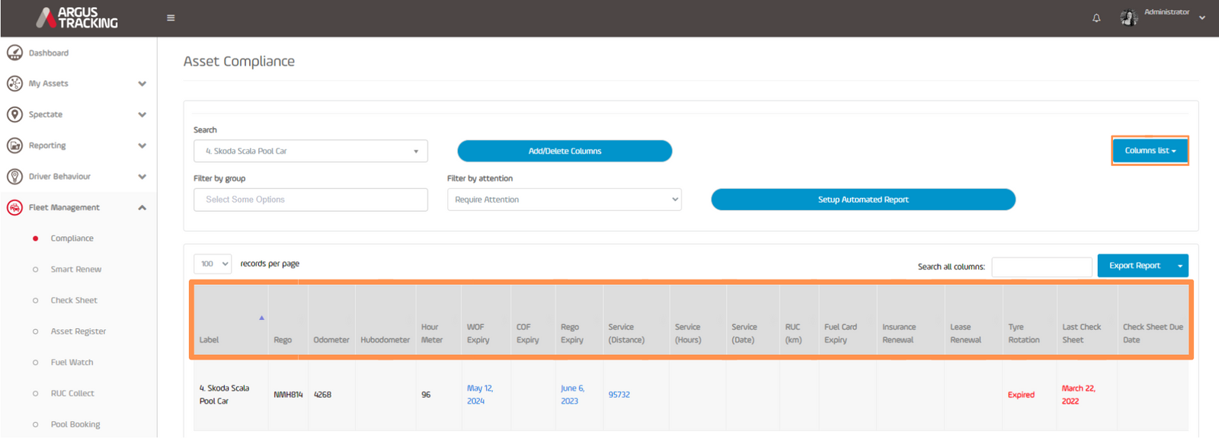This screenshot has height=438, width=1219.
Task: Select the Reporting sidebar icon
Action: [14, 145]
